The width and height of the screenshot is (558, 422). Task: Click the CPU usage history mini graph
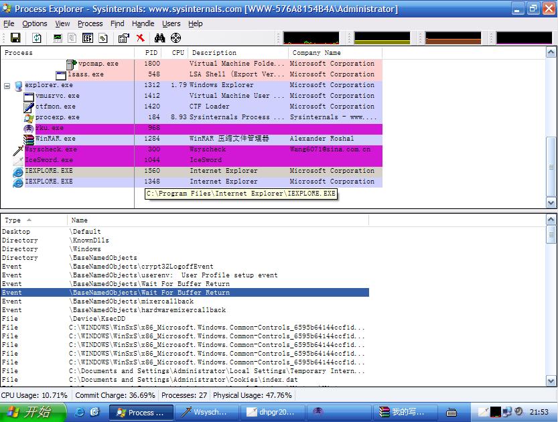tap(311, 38)
